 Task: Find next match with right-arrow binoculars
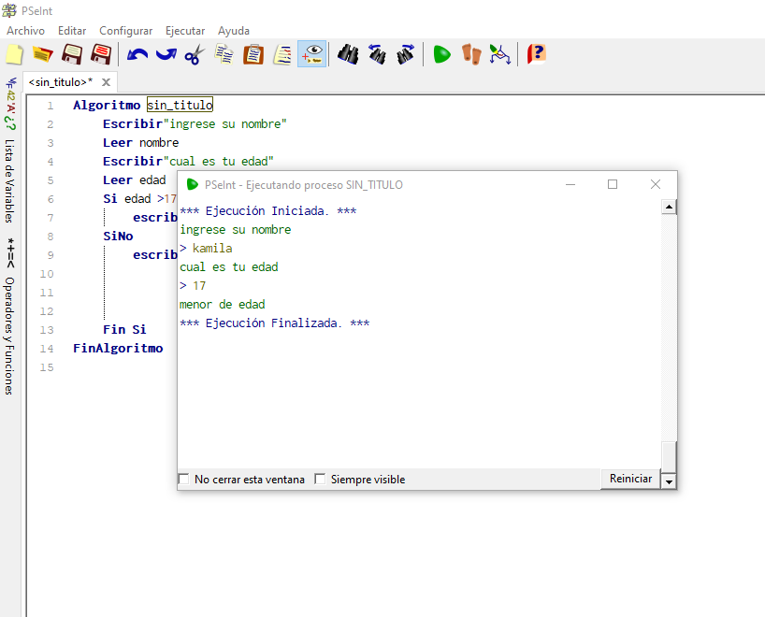pos(406,54)
